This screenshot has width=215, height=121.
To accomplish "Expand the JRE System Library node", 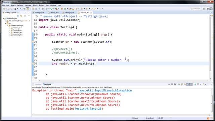I will pyautogui.click(x=6, y=21).
